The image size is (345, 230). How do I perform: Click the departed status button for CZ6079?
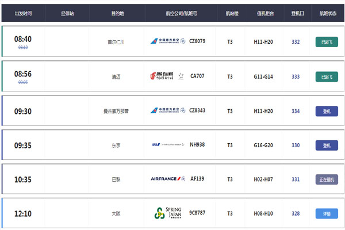pyautogui.click(x=327, y=42)
